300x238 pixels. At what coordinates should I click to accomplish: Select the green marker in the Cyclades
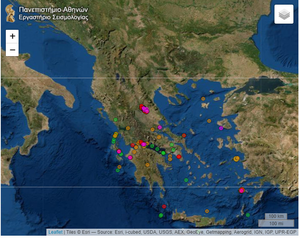click(186, 180)
